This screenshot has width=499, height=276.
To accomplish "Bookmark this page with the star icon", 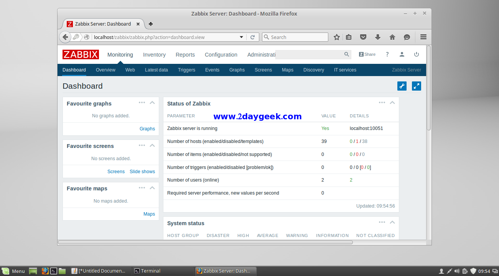I will 337,37.
